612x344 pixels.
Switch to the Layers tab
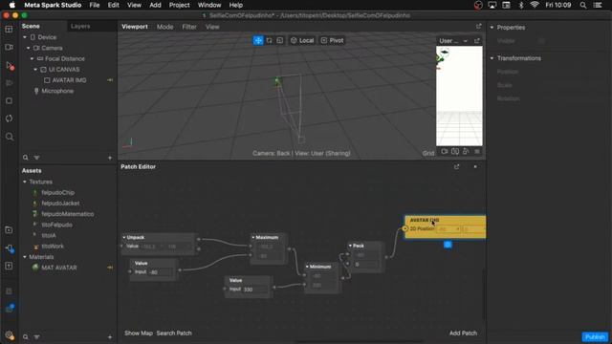80,26
